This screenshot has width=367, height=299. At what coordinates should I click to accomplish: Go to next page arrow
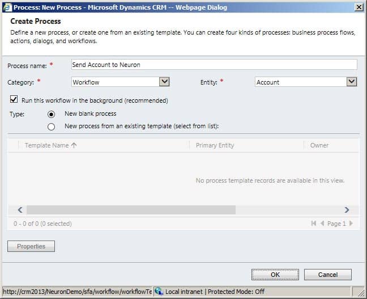coord(351,223)
